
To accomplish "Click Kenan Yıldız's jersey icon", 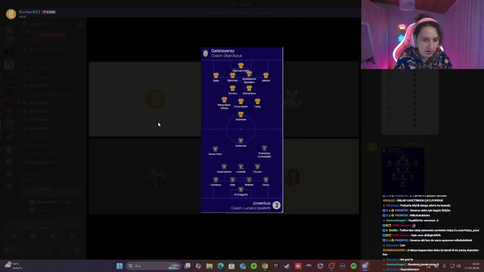I will 215,149.
